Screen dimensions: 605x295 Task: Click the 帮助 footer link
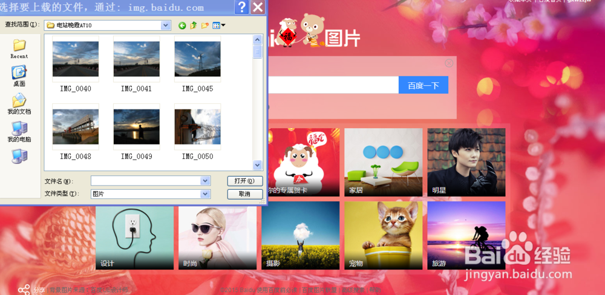click(375, 290)
